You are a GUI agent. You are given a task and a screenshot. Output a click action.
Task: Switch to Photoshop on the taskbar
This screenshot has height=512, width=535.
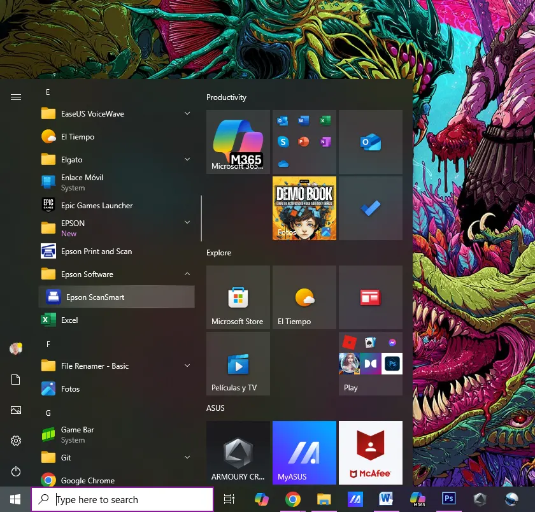[448, 499]
